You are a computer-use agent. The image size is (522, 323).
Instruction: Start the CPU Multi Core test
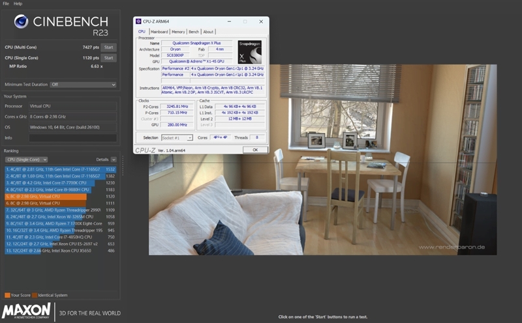click(108, 47)
